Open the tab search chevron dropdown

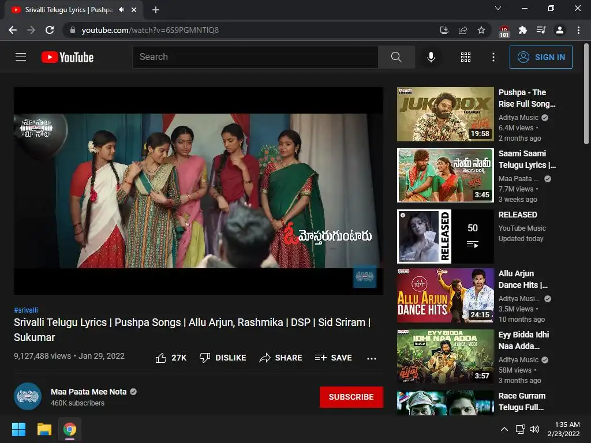pos(498,8)
